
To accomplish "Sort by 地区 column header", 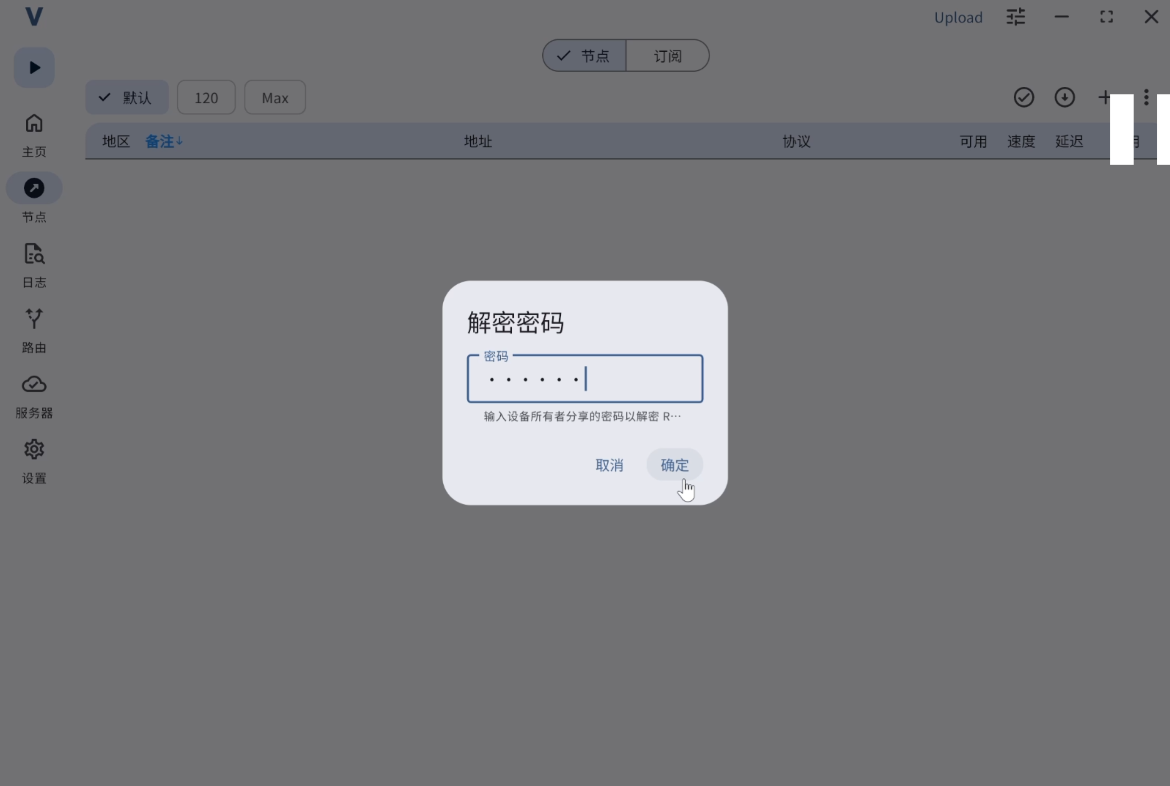I will click(116, 141).
